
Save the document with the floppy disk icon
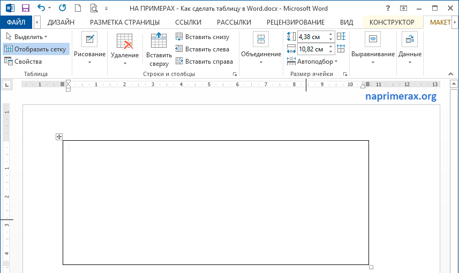coord(26,8)
